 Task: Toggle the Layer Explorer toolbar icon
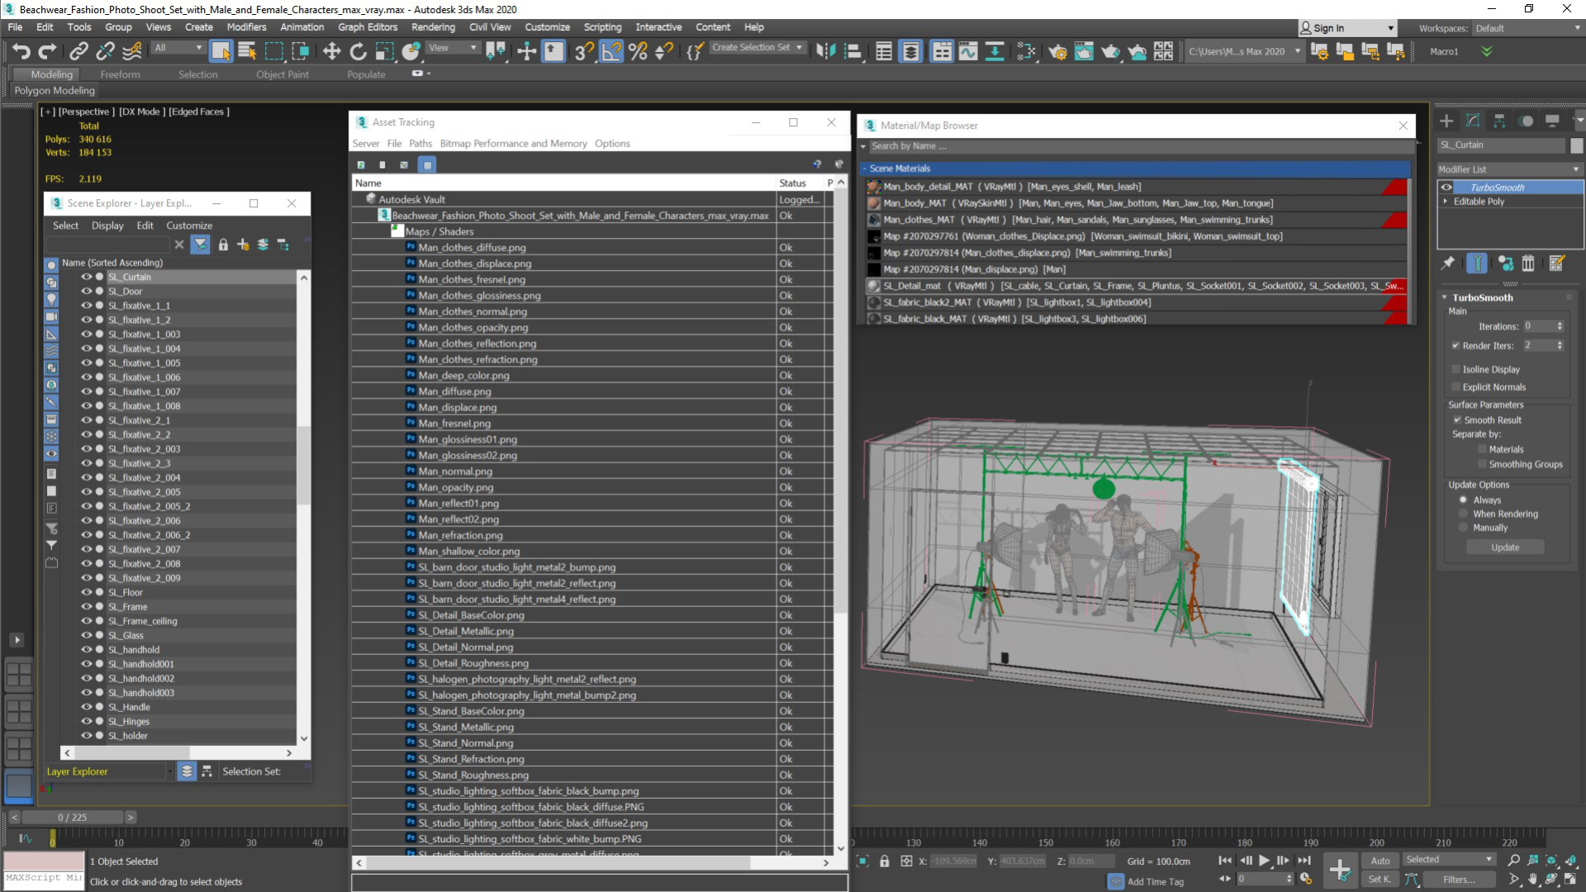910,51
